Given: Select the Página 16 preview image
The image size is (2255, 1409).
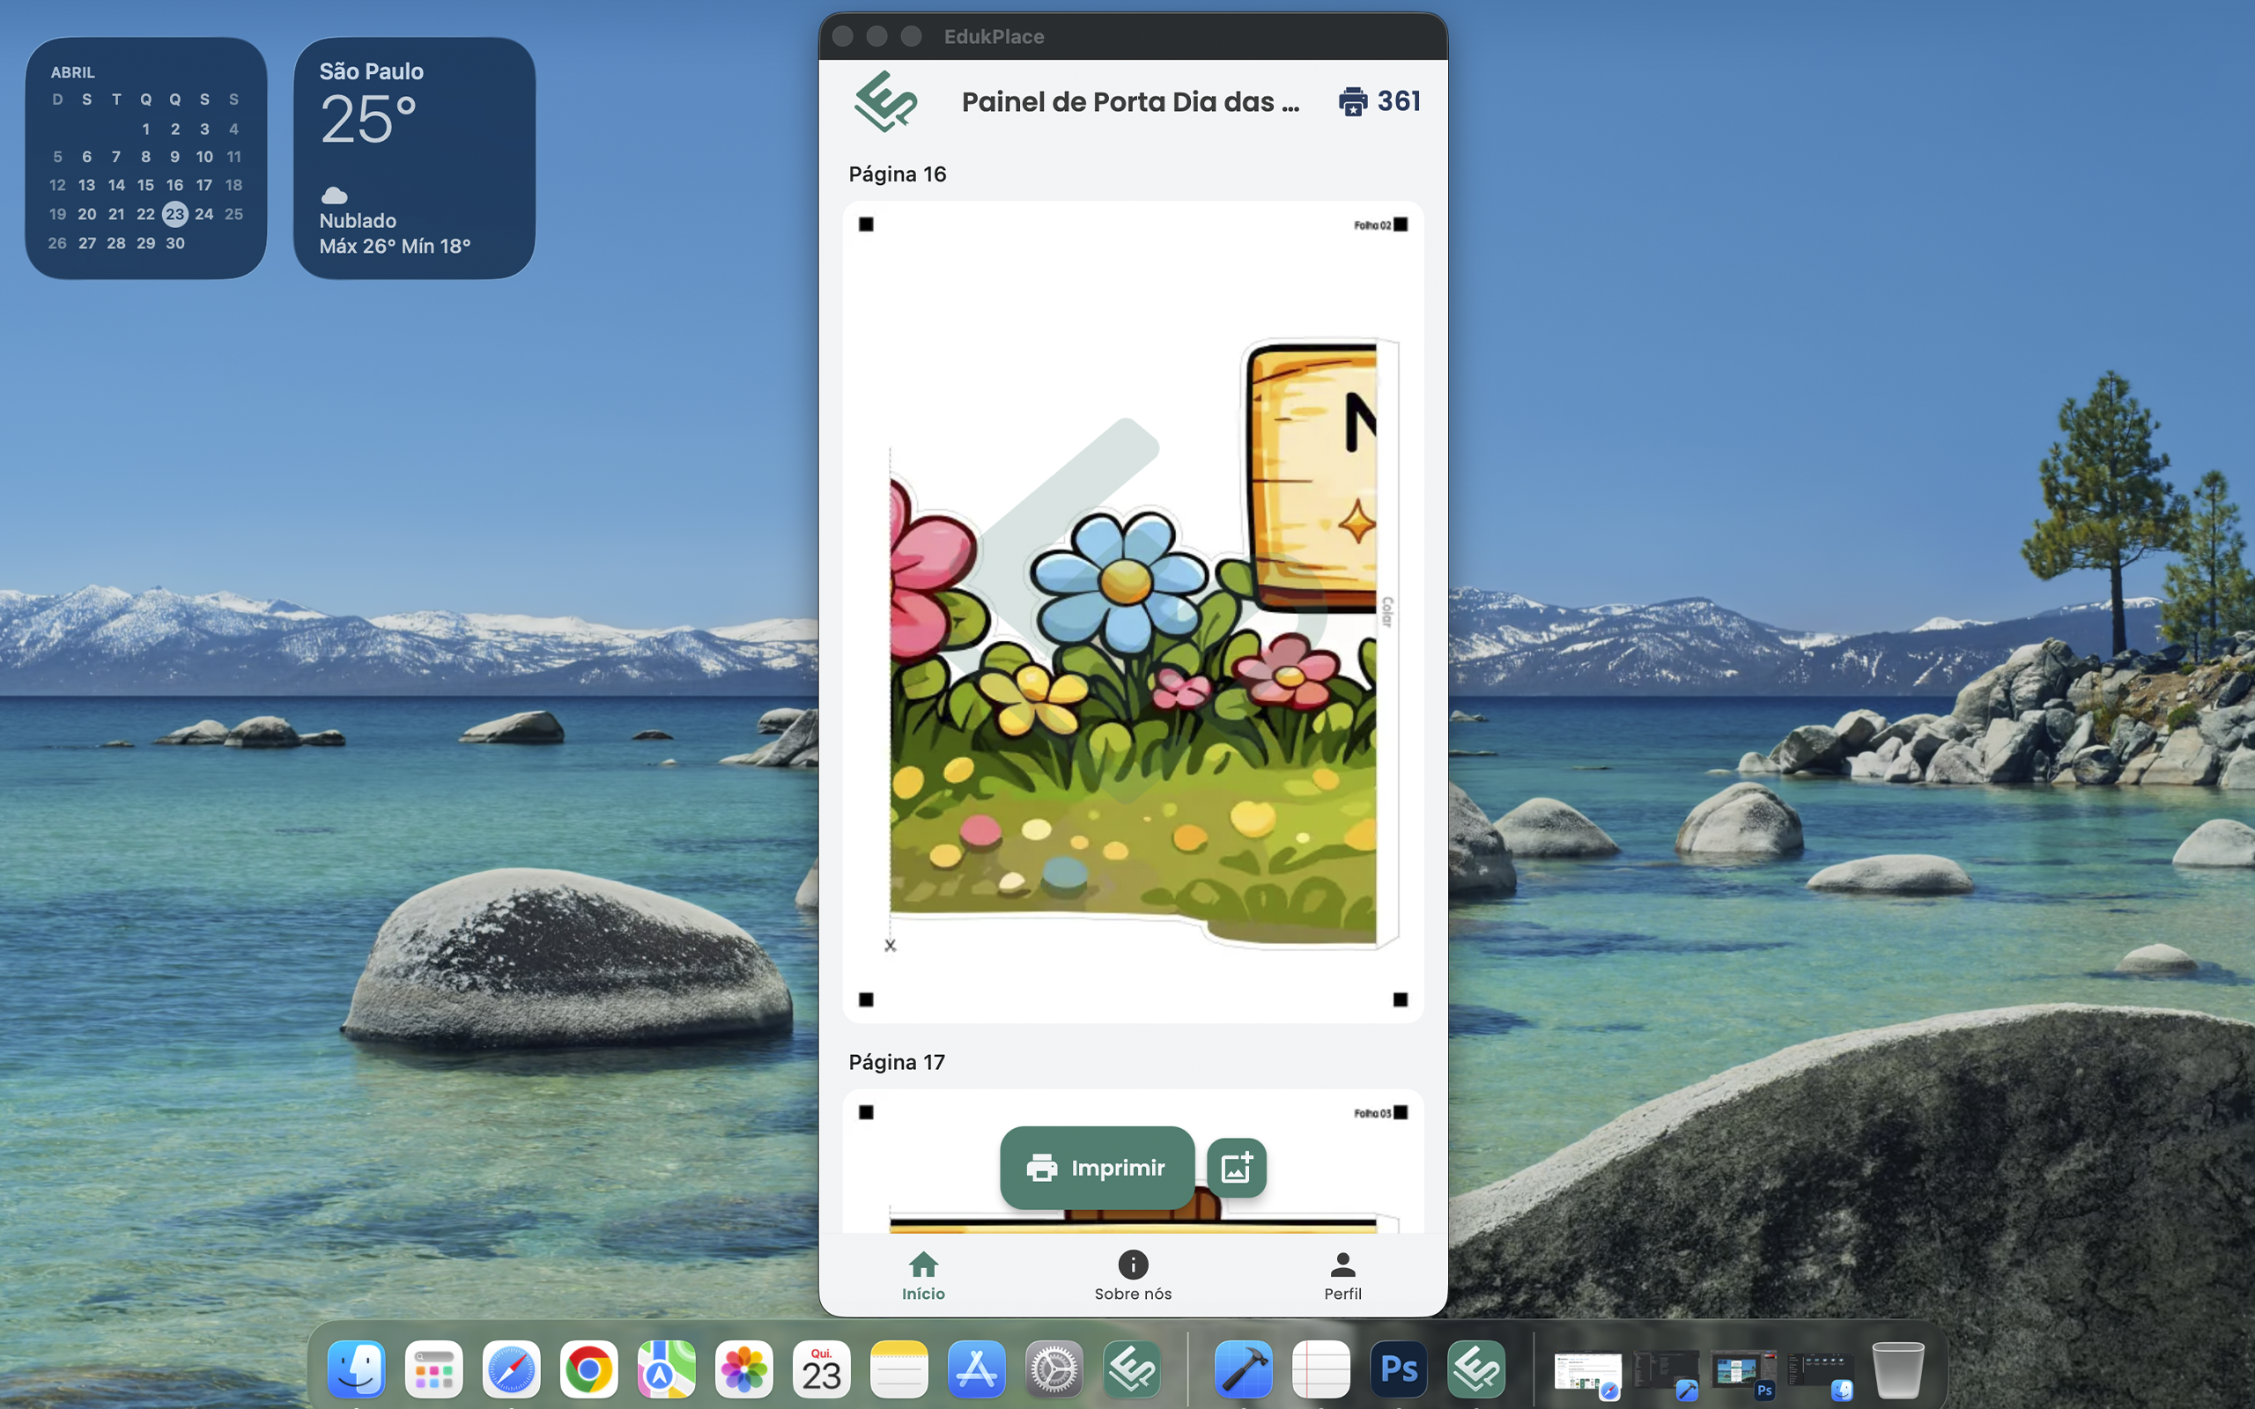Looking at the screenshot, I should (x=1133, y=611).
